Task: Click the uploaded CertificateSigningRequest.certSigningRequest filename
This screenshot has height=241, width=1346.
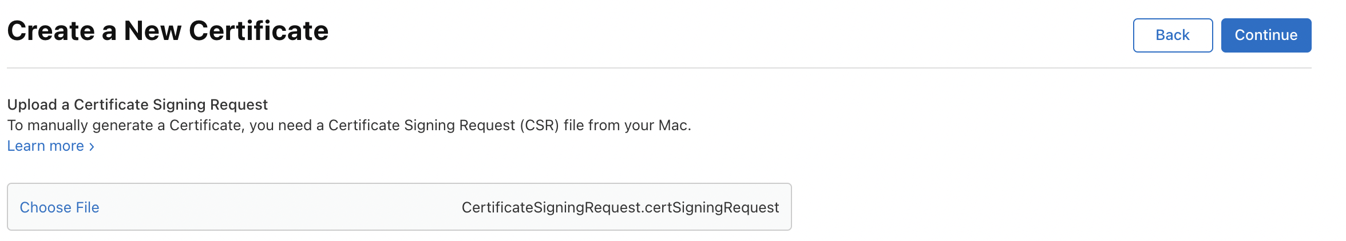Action: 620,207
